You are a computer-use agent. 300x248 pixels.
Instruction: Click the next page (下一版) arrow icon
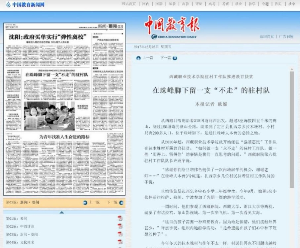click(122, 203)
